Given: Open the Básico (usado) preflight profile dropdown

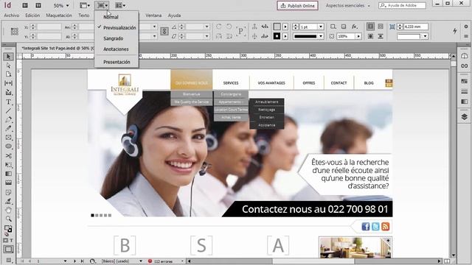Looking at the screenshot, I should click(141, 261).
